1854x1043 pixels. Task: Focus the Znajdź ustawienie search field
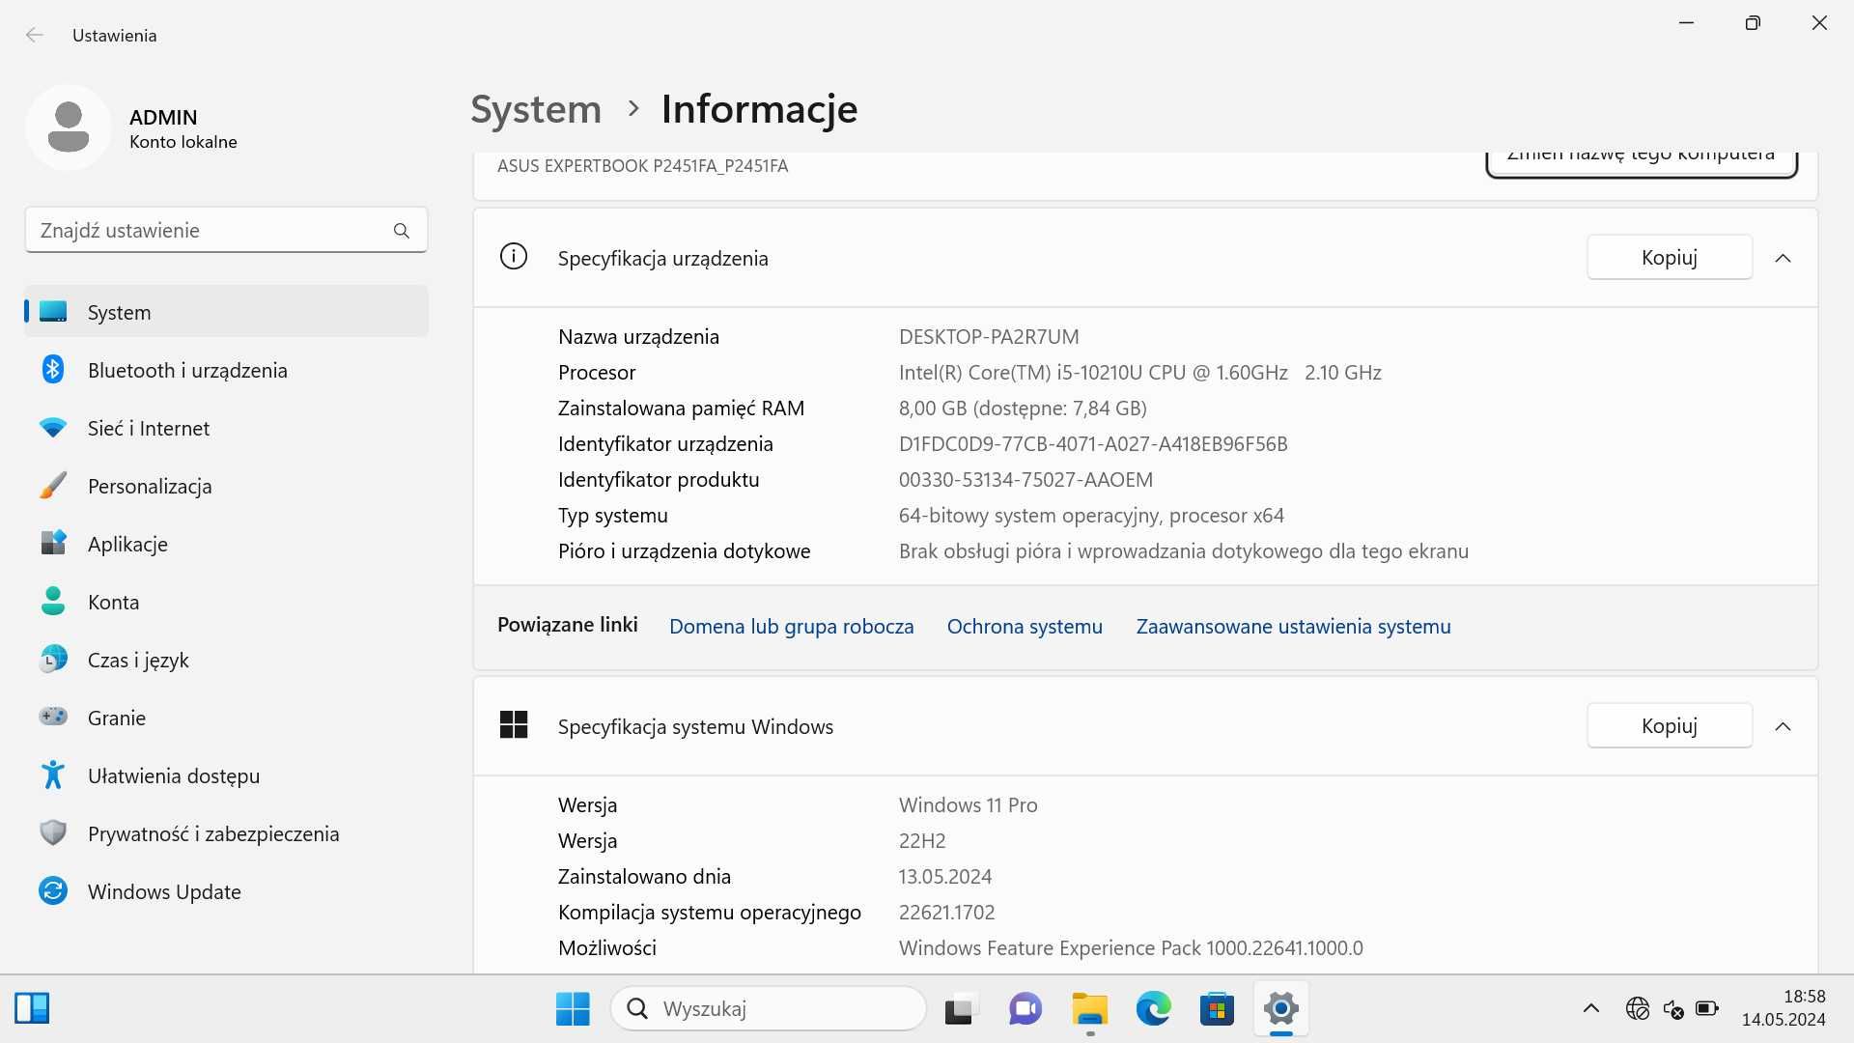pos(226,231)
